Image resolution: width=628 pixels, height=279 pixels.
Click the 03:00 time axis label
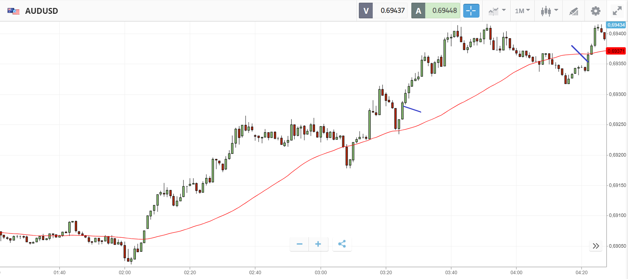pos(321,272)
